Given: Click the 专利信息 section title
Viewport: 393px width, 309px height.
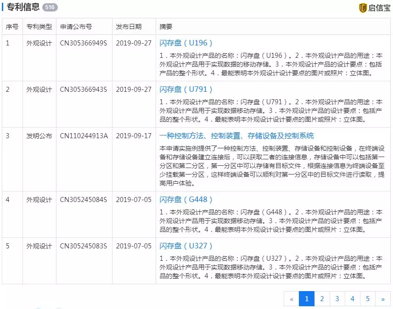Looking at the screenshot, I should click(x=23, y=7).
